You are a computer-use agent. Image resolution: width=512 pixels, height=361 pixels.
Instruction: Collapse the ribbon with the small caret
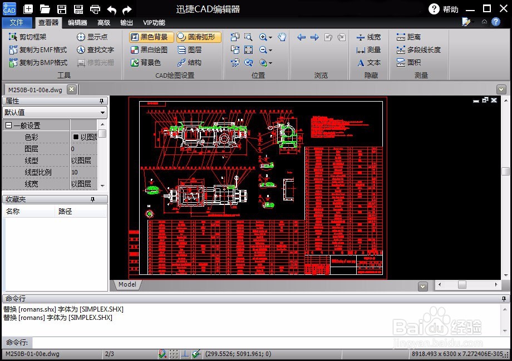click(484, 22)
